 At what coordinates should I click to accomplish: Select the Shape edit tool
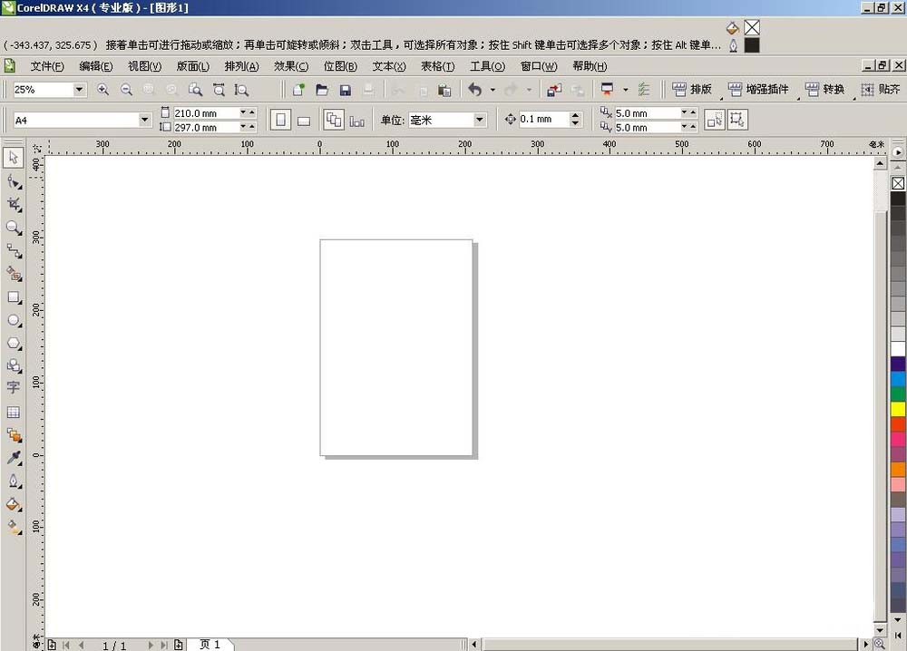point(14,181)
